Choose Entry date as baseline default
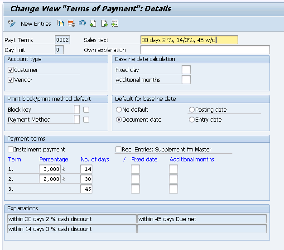 [x=192, y=119]
